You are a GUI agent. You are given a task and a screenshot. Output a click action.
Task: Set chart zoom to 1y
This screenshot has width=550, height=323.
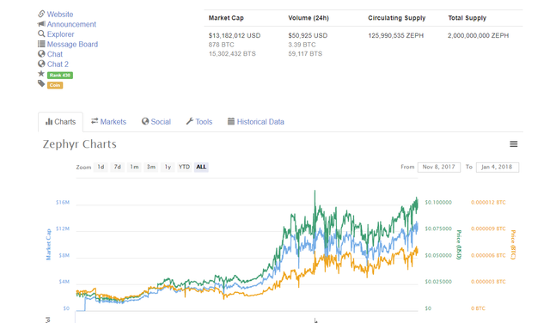[168, 167]
